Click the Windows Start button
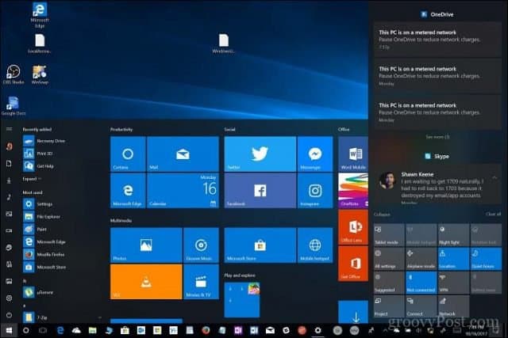 click(x=9, y=330)
